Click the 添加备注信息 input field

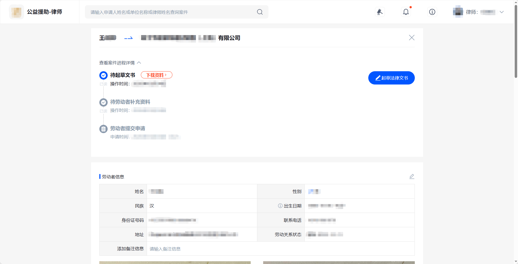[280, 249]
